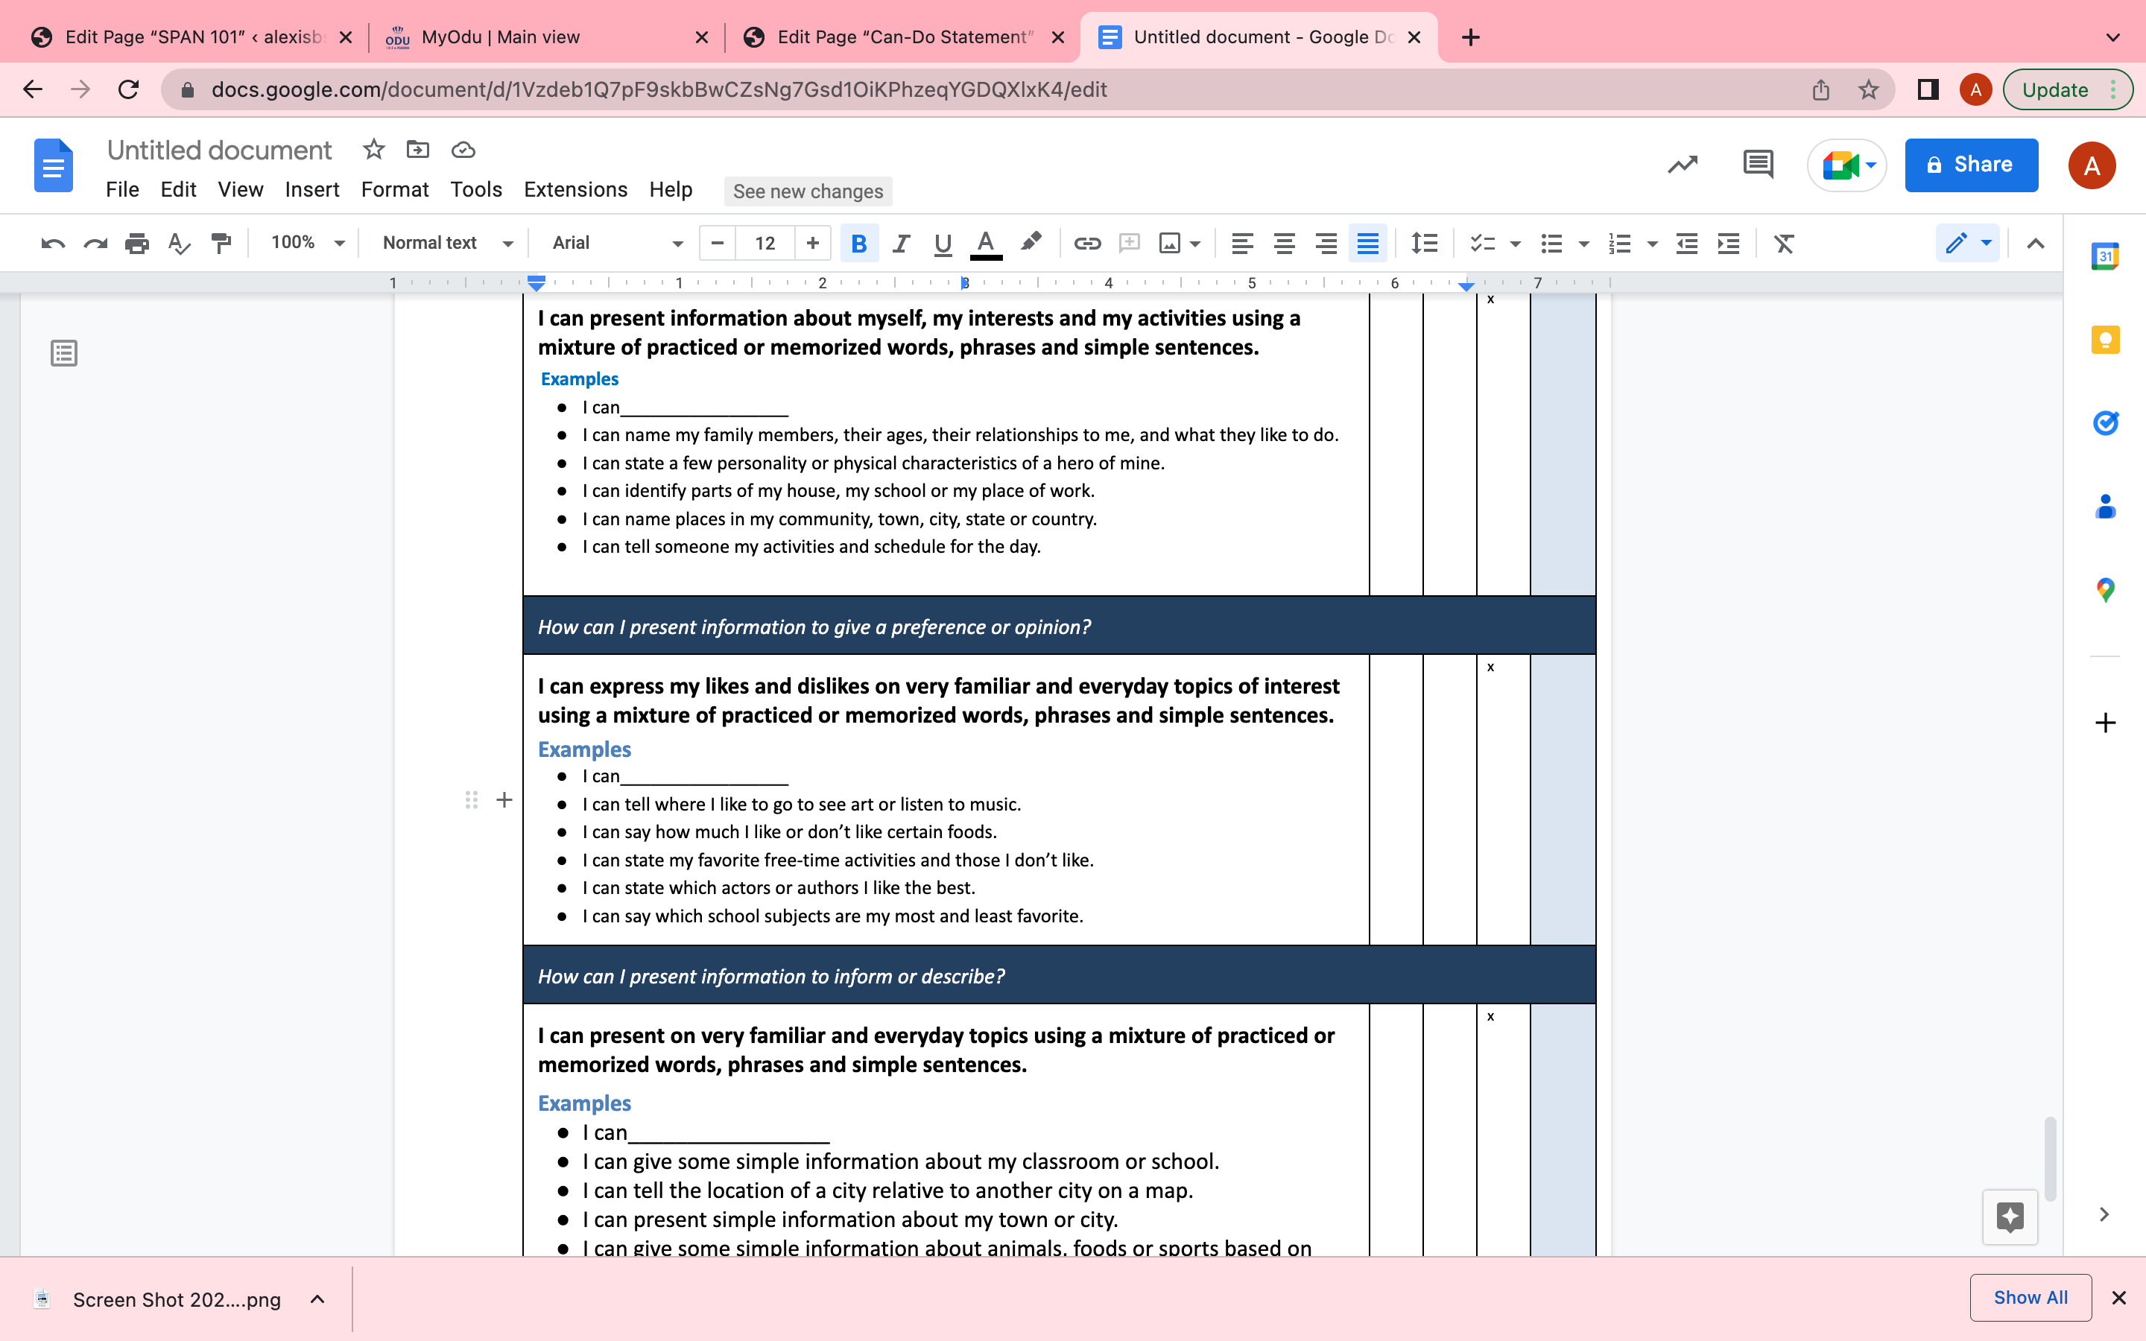Click the Explore button at bottom right

coord(2010,1217)
